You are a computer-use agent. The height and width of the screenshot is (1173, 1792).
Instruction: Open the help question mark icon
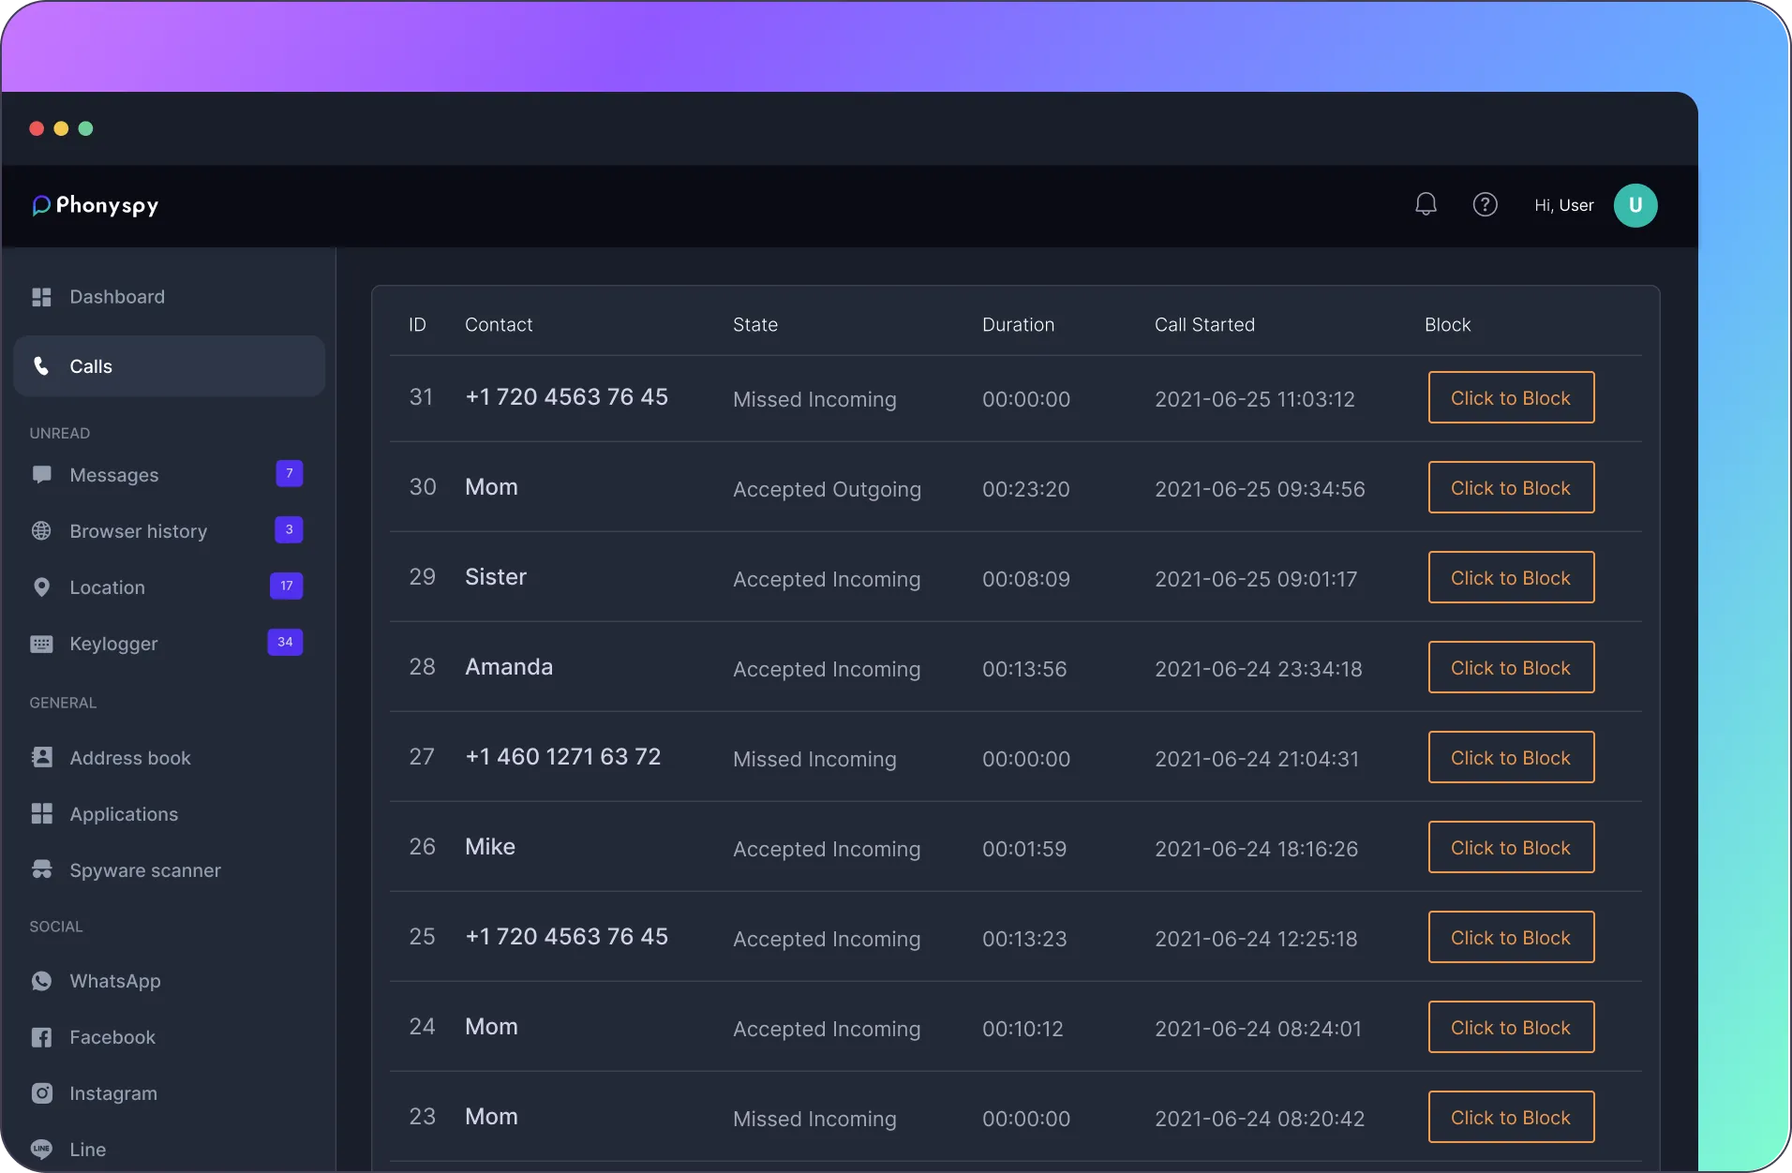(1485, 204)
